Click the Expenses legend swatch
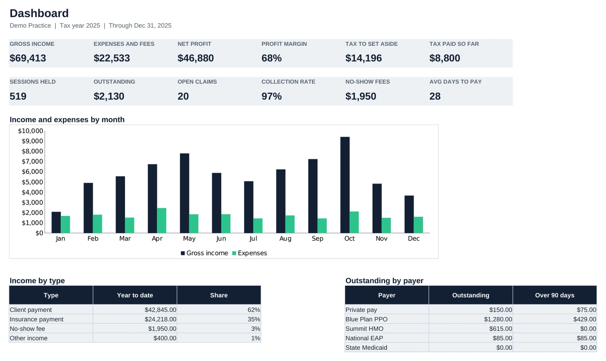This screenshot has width=606, height=361. (x=234, y=253)
